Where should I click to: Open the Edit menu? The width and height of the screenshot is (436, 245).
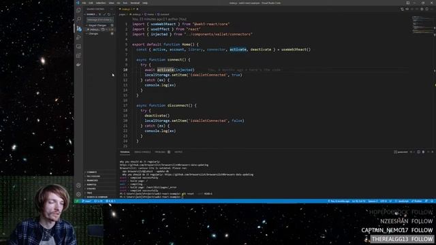click(91, 3)
